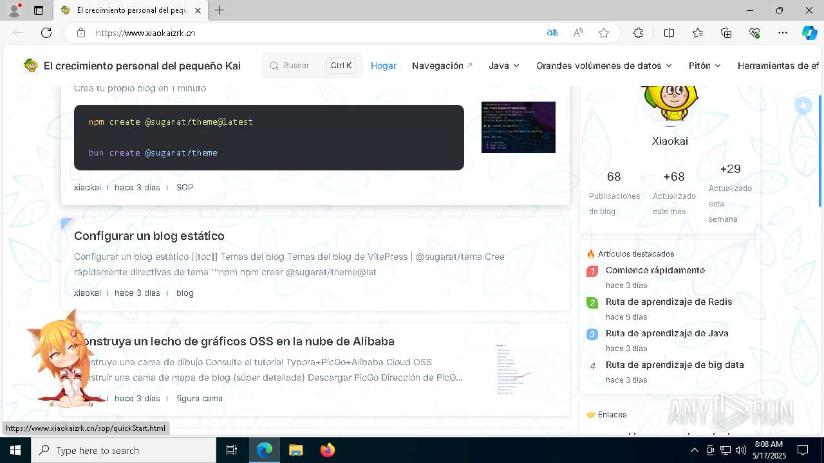Image resolution: width=824 pixels, height=463 pixels.
Task: Open the tab actions menu icon
Action: [x=39, y=10]
